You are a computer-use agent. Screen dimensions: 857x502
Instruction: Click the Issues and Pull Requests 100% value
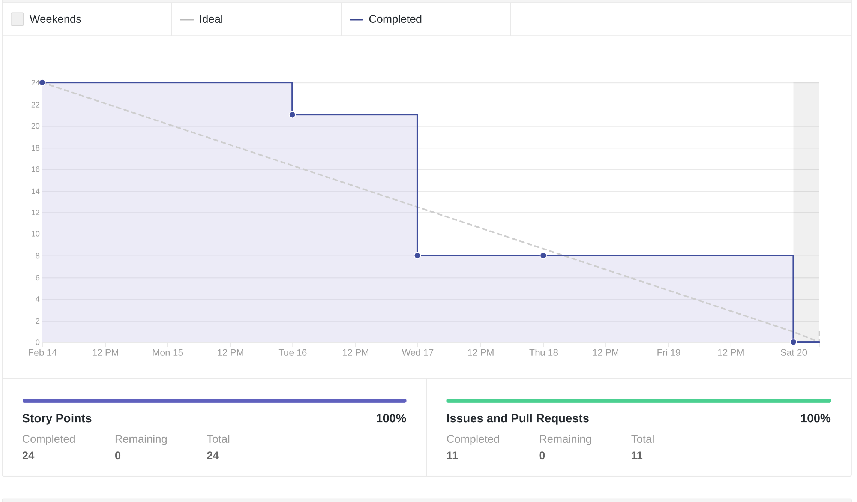tap(815, 418)
